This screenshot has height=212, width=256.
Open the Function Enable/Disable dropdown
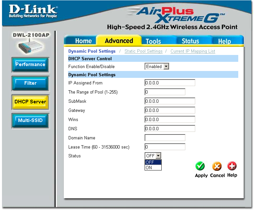[x=157, y=66]
